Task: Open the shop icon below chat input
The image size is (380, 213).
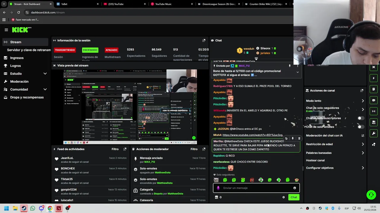Action: point(216,197)
